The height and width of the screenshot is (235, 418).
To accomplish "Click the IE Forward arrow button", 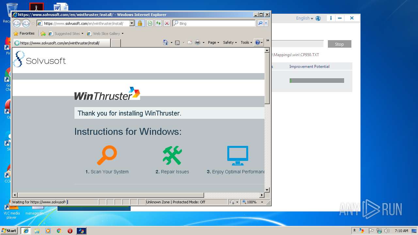I will 26,23.
